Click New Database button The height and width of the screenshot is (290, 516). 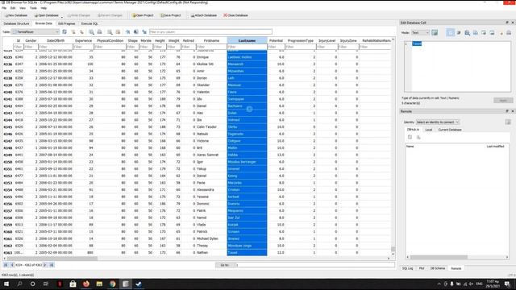tap(16, 15)
